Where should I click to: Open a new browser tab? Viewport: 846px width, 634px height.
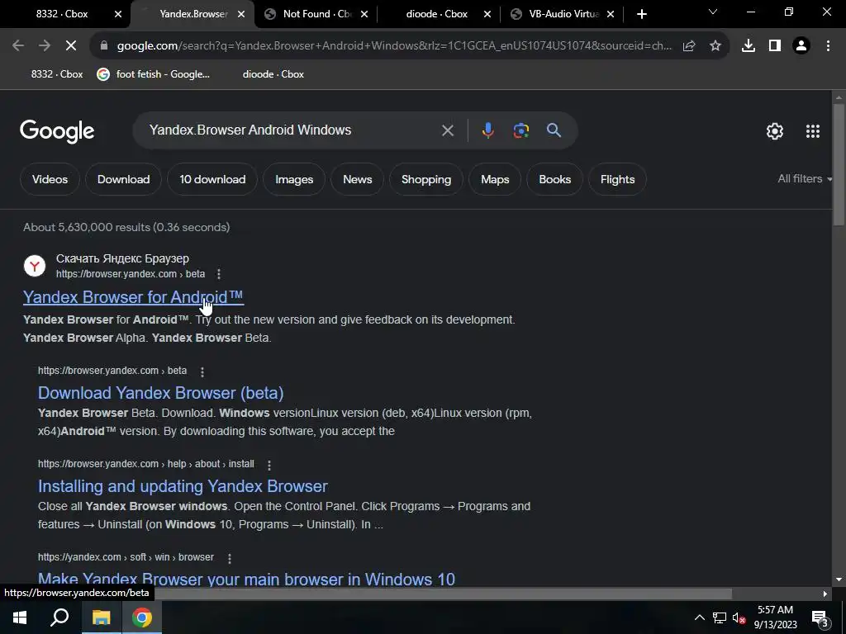641,14
